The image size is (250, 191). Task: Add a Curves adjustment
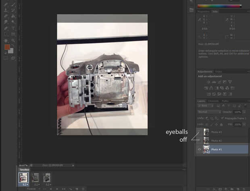[219, 82]
